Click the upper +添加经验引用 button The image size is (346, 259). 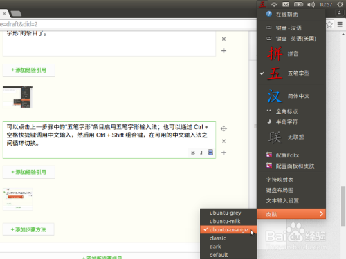pyautogui.click(x=29, y=70)
